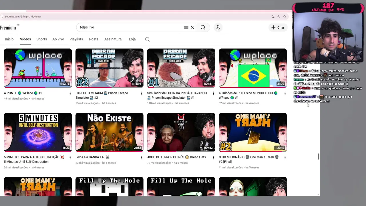Screen dimensions: 366x206
Task: Click the page vertical scrollbar thumb
Action: (x=318, y=157)
